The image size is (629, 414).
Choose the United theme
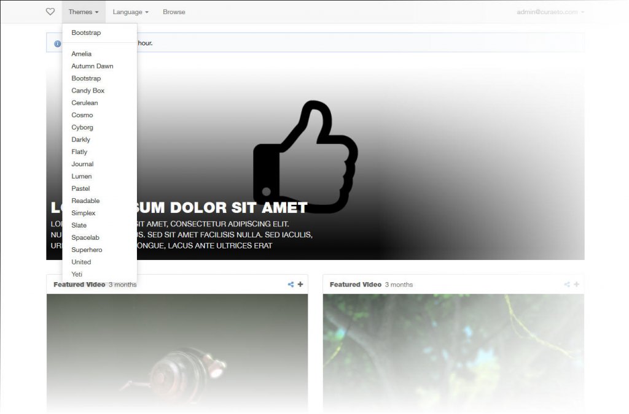(x=100, y=262)
